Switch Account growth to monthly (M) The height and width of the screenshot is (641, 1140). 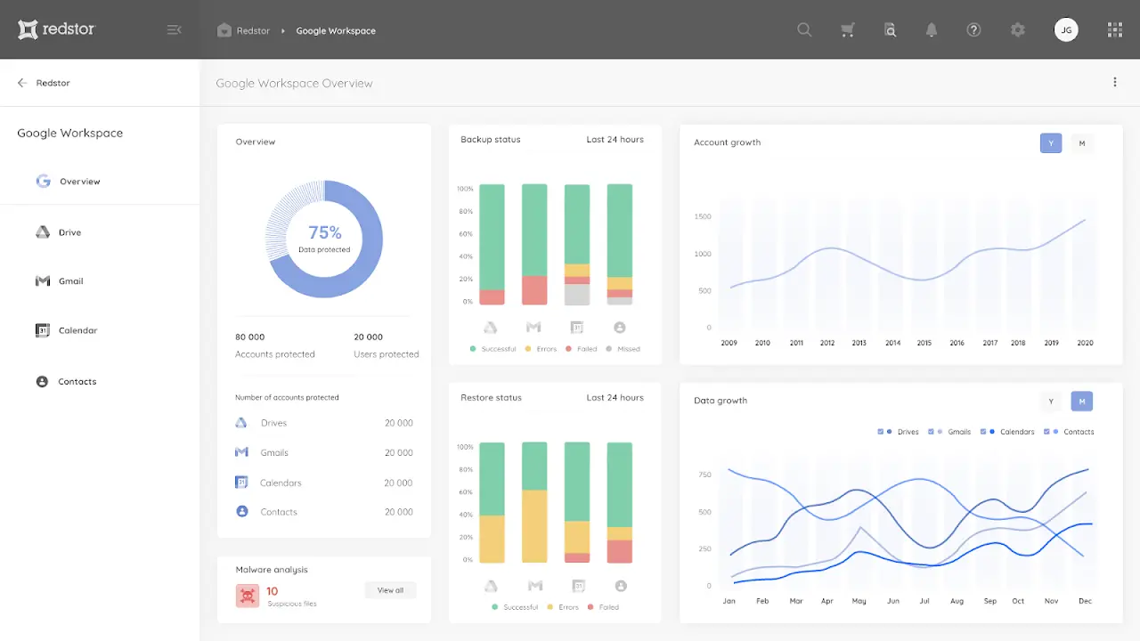pos(1082,143)
